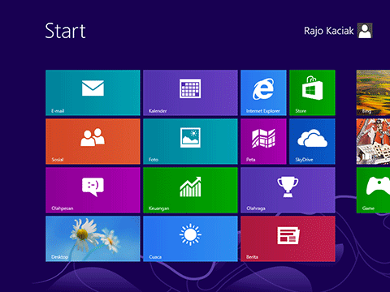The image size is (390, 292).
Task: Open the travel photo tile below Bing
Action: coord(373,141)
